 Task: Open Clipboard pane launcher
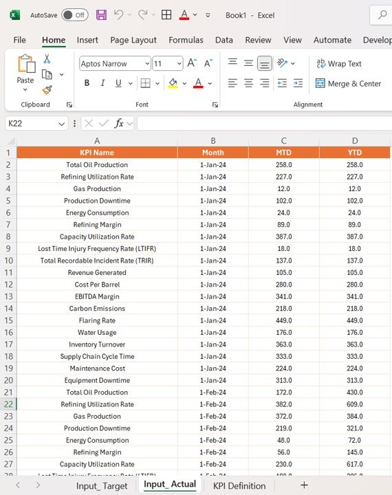point(69,104)
